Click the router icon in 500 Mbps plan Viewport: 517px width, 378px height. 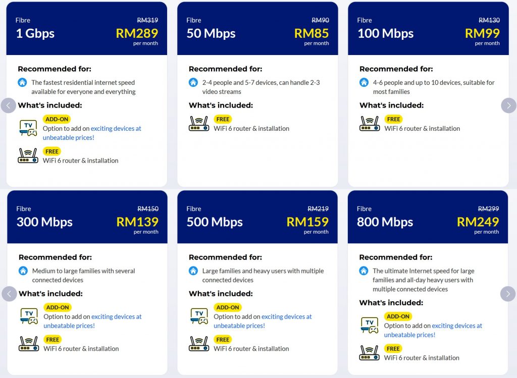pyautogui.click(x=199, y=344)
